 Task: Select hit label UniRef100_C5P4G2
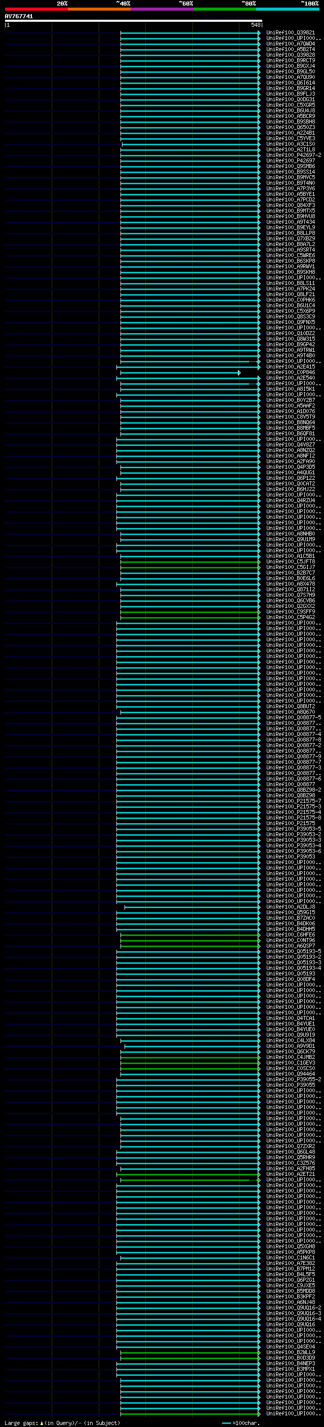pos(291,617)
